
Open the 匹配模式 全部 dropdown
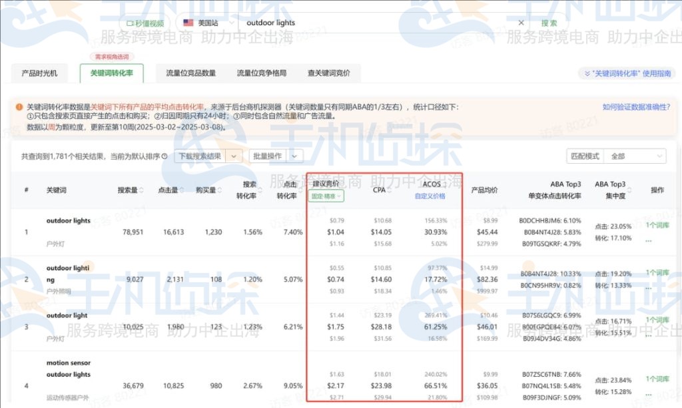pos(634,156)
